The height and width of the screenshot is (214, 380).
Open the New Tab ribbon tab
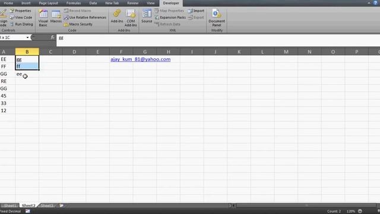click(112, 3)
